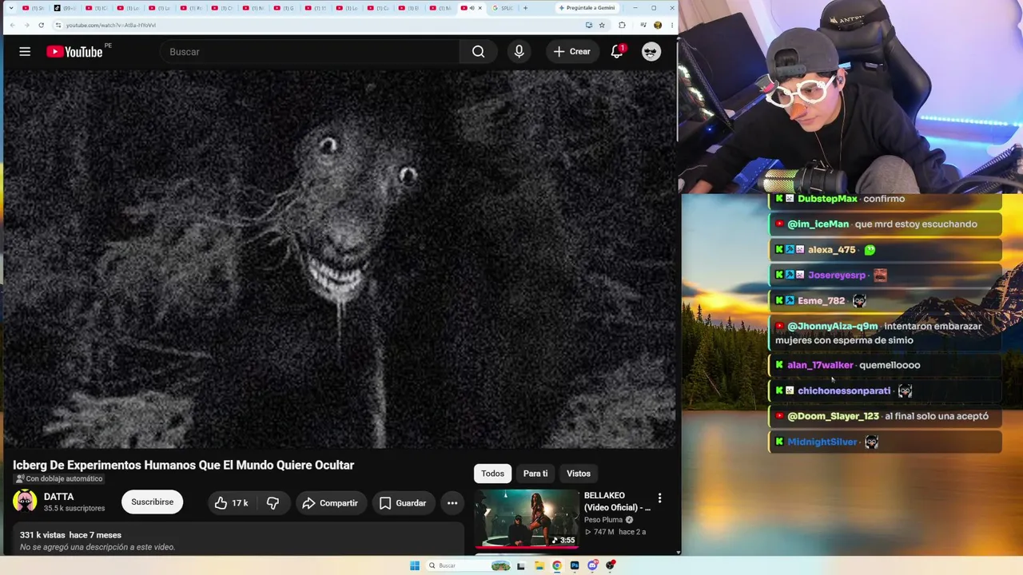Open the Chrome profile avatar

pyautogui.click(x=658, y=25)
